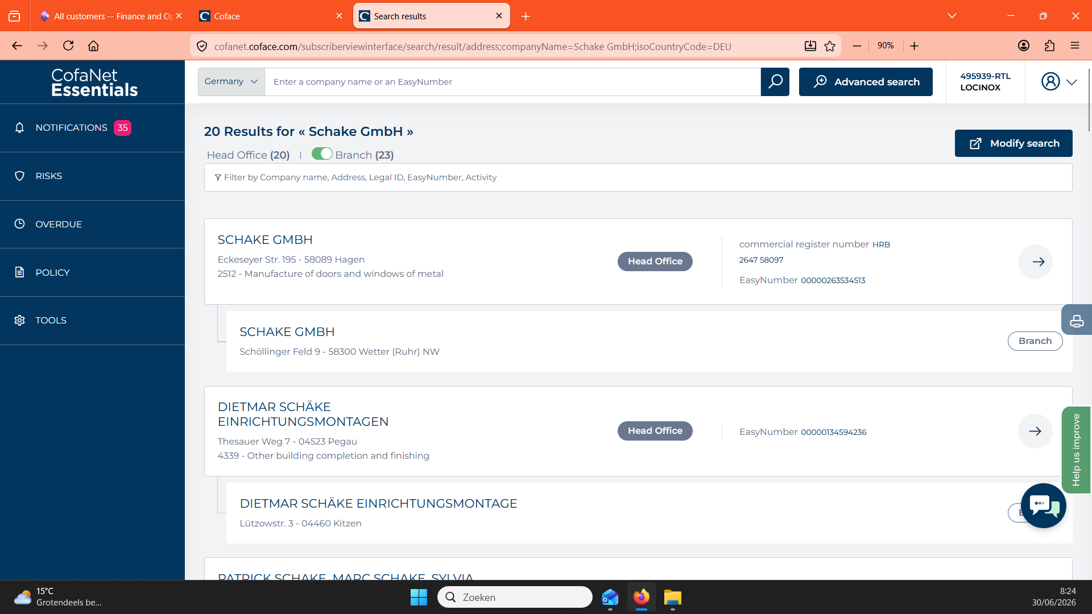Viewport: 1092px width, 614px height.
Task: Bookmark this page with the star icon
Action: tap(830, 46)
